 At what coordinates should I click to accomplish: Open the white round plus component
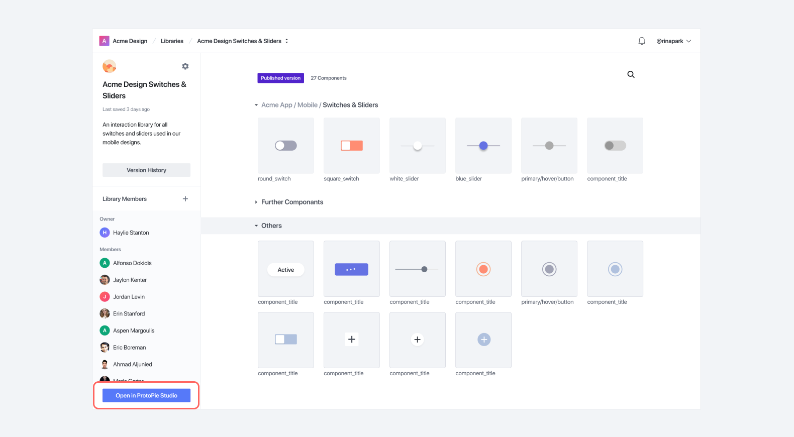coord(418,340)
